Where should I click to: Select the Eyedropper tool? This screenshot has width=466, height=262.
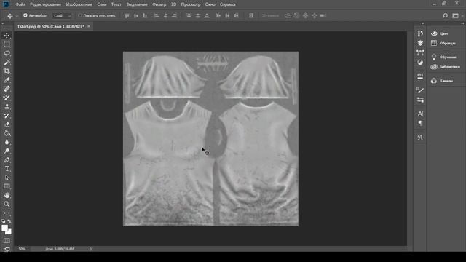pyautogui.click(x=7, y=80)
